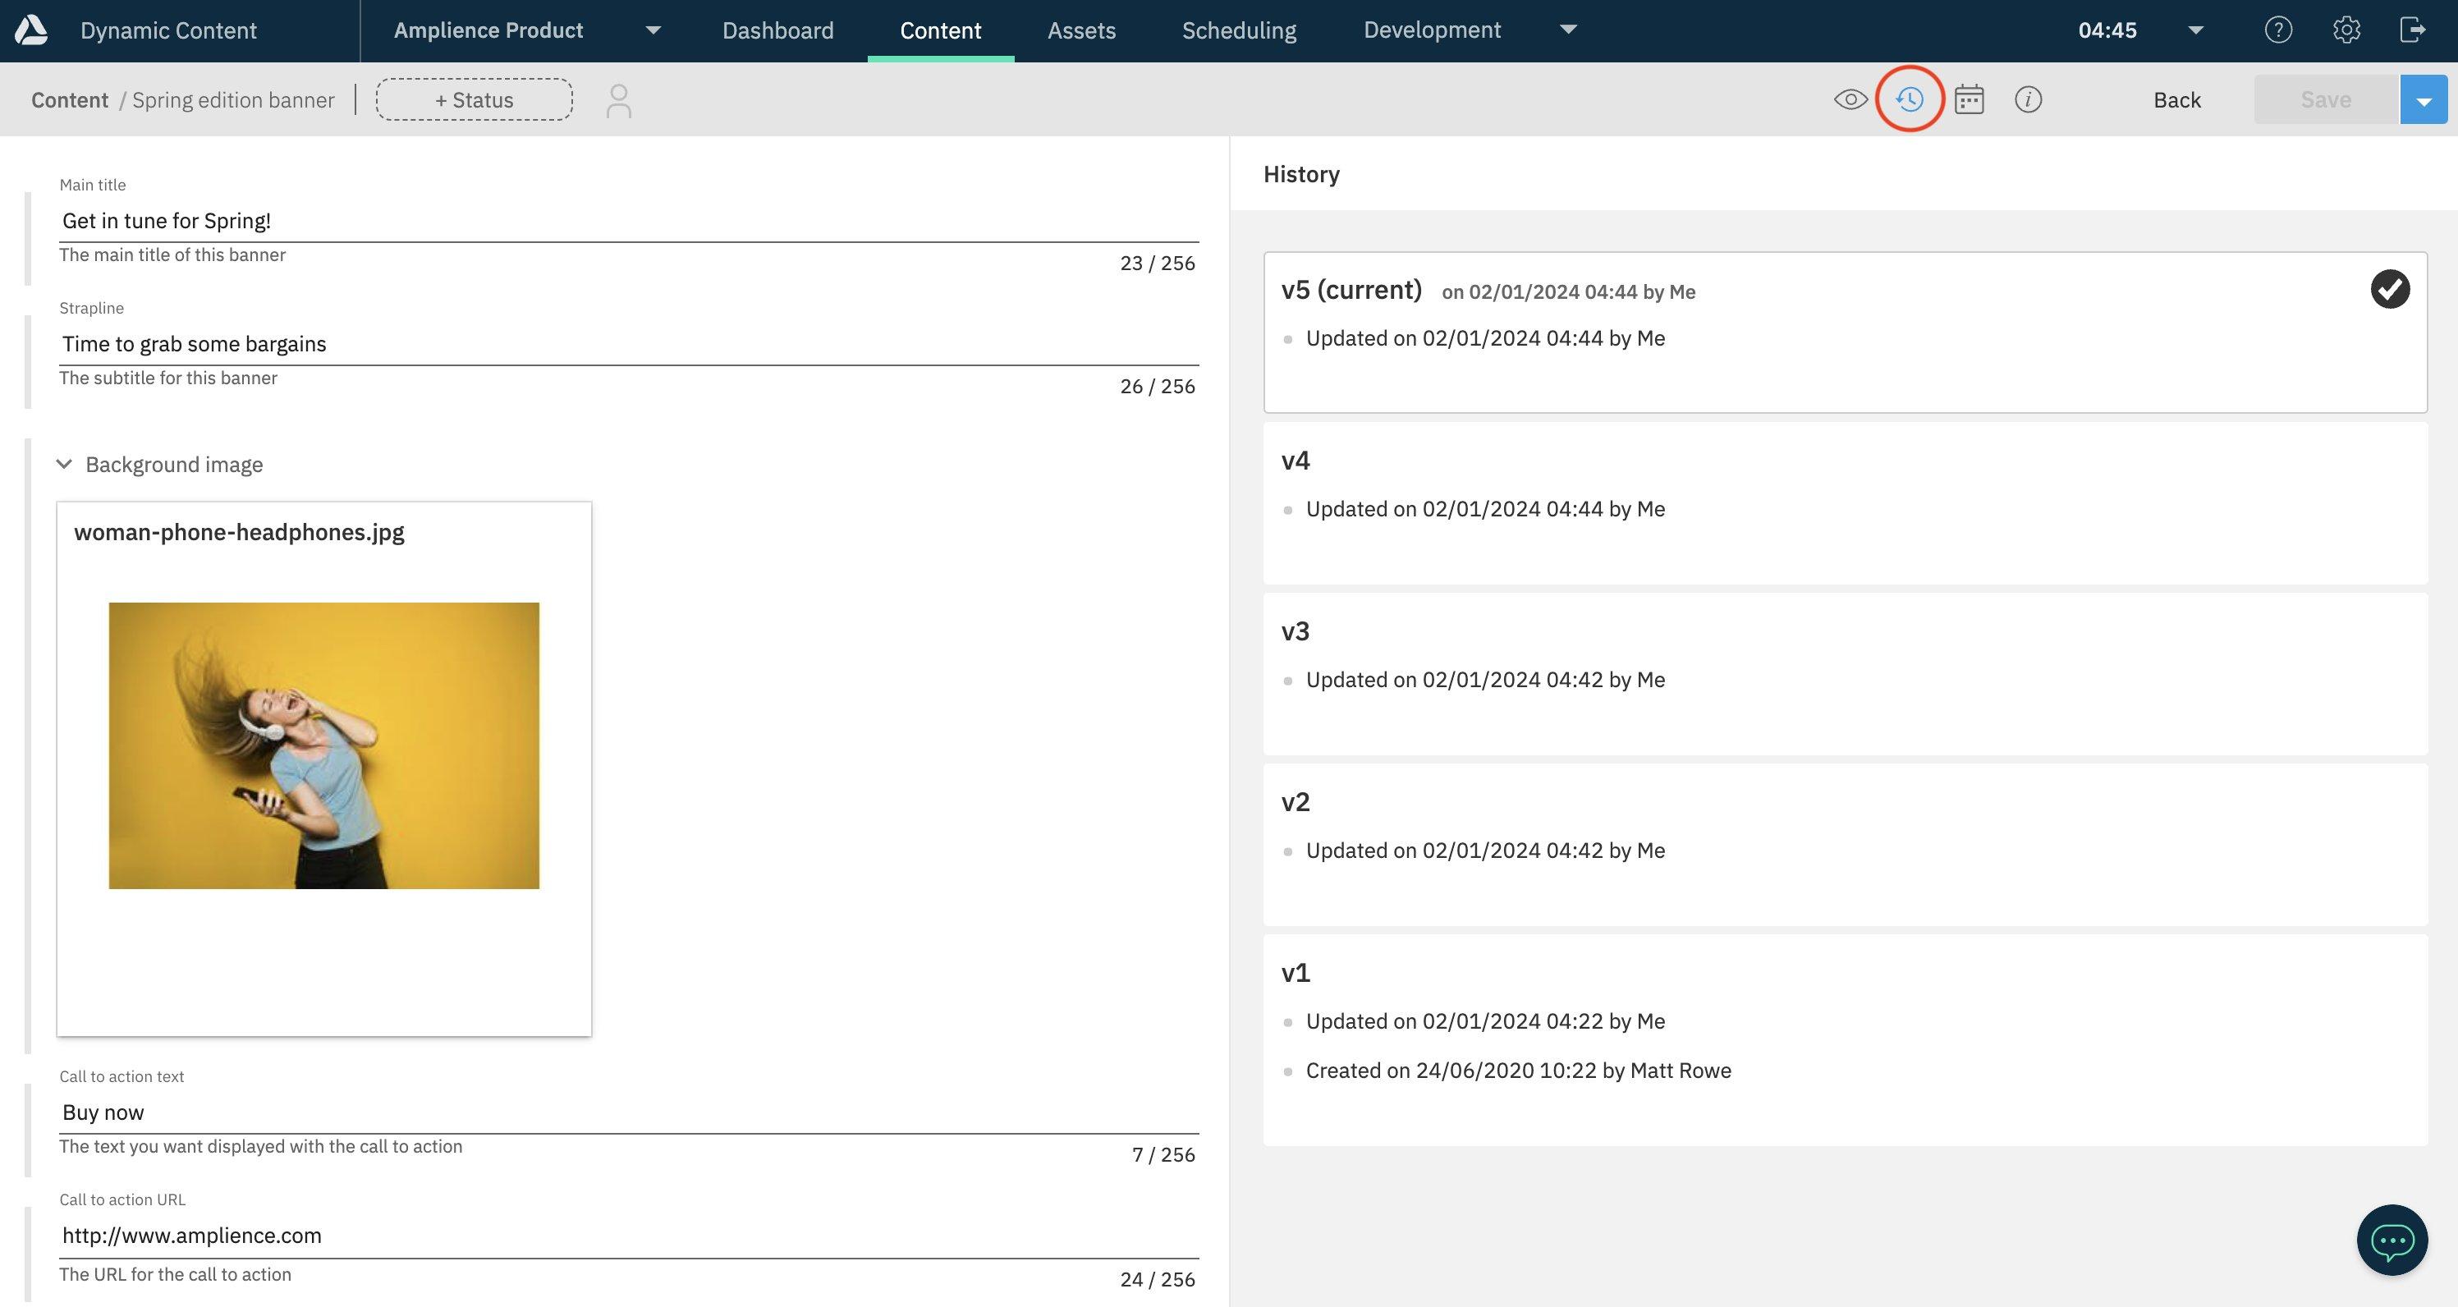Click the Back button

(x=2176, y=98)
